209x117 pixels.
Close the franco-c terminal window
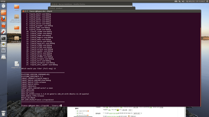(23, 11)
